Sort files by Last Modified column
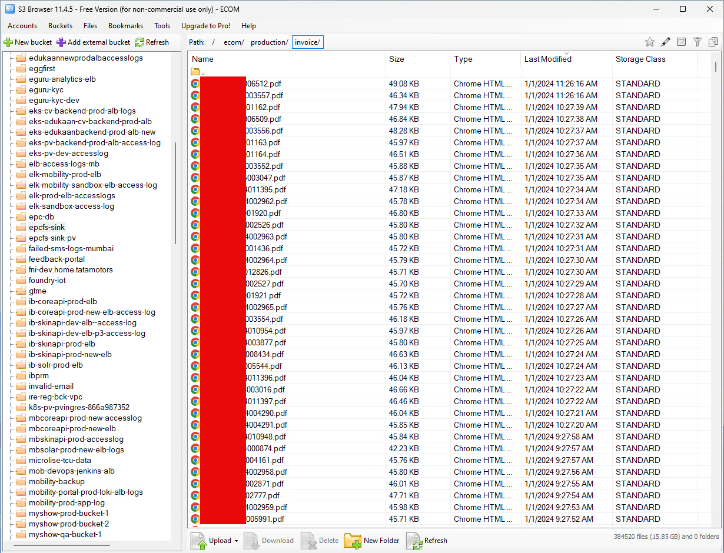 (x=547, y=59)
